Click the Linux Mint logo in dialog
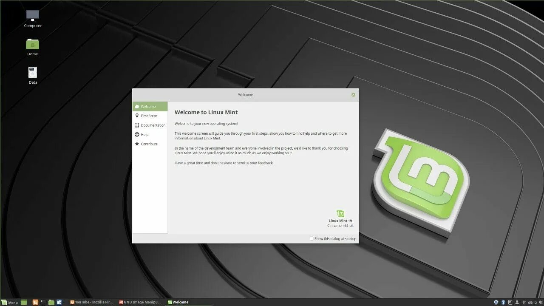Viewport: 544px width, 306px height. click(x=340, y=214)
